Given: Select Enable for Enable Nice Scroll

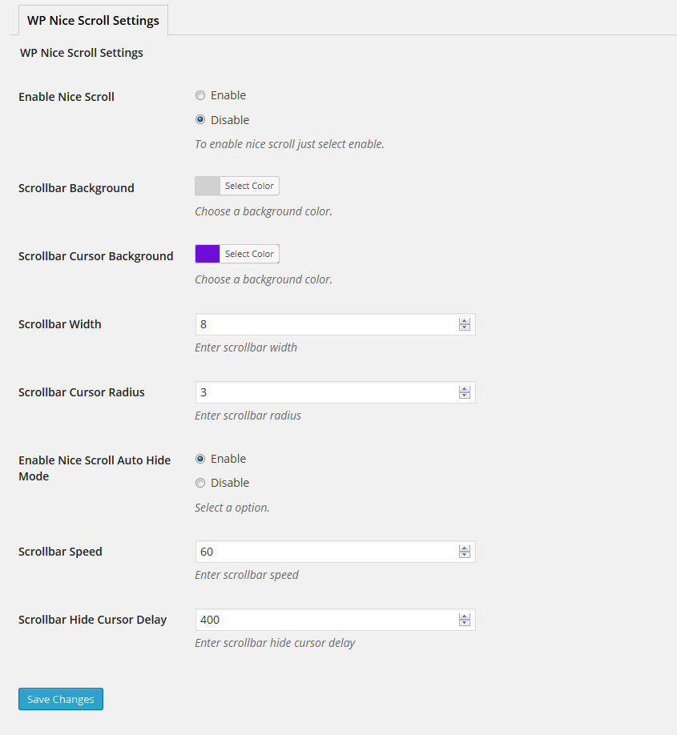Looking at the screenshot, I should [200, 95].
